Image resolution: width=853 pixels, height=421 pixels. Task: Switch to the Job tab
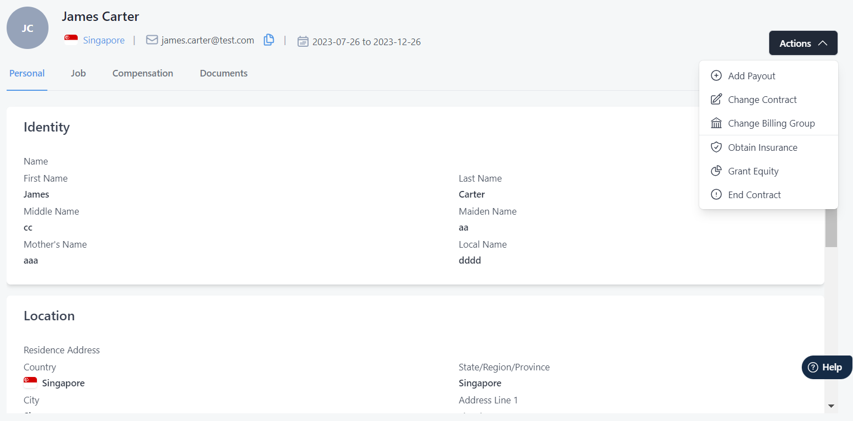click(x=78, y=73)
